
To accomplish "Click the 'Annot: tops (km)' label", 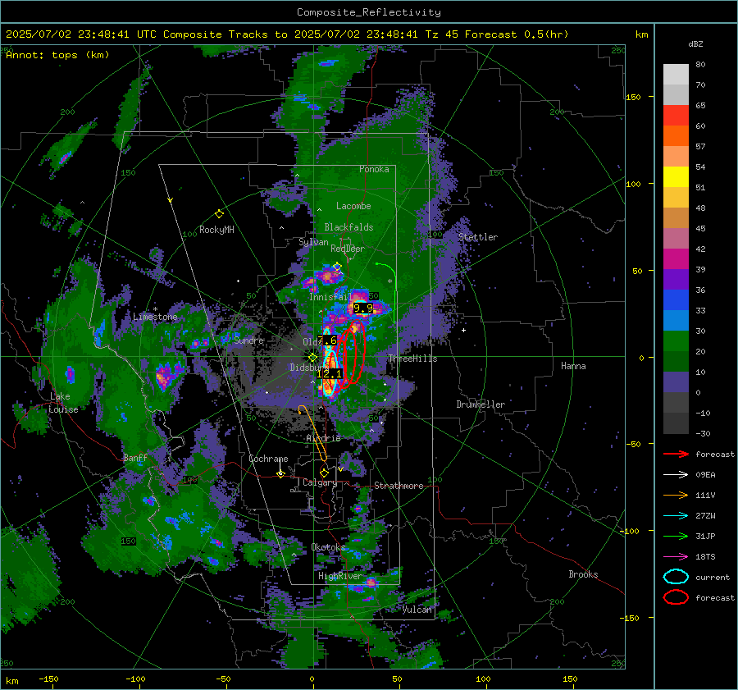I will click(57, 55).
